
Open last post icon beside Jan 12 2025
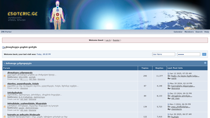[168, 73]
